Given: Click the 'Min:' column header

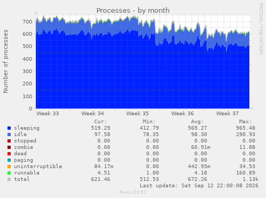Looking at the screenshot, I should (149, 122).
